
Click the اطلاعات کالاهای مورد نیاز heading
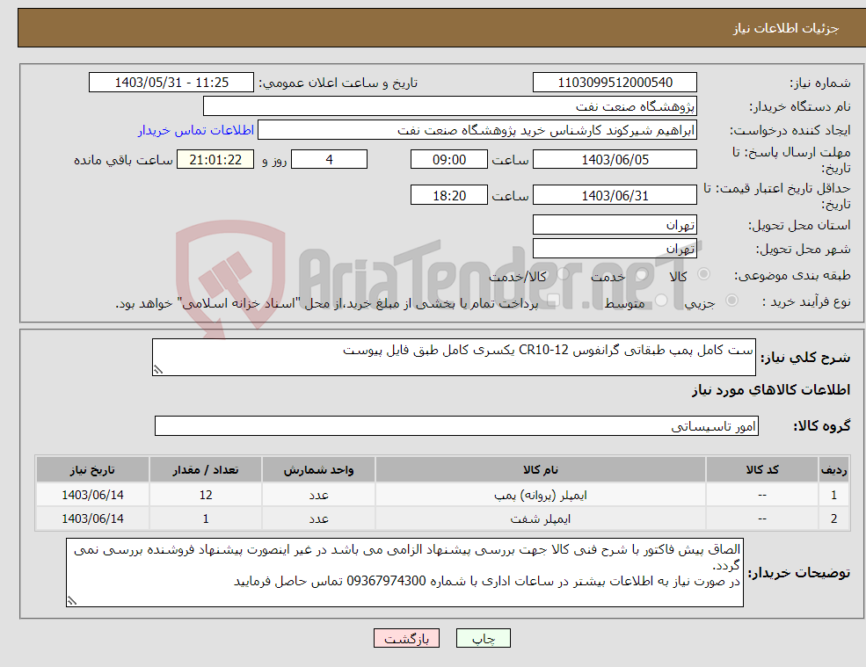(771, 390)
